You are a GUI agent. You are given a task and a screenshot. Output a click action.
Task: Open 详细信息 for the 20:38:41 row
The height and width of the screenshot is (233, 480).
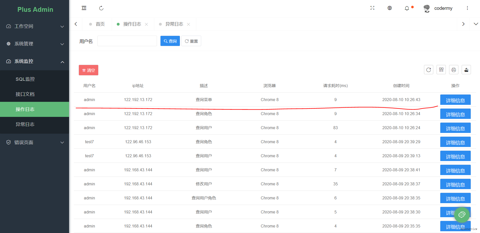click(x=455, y=171)
